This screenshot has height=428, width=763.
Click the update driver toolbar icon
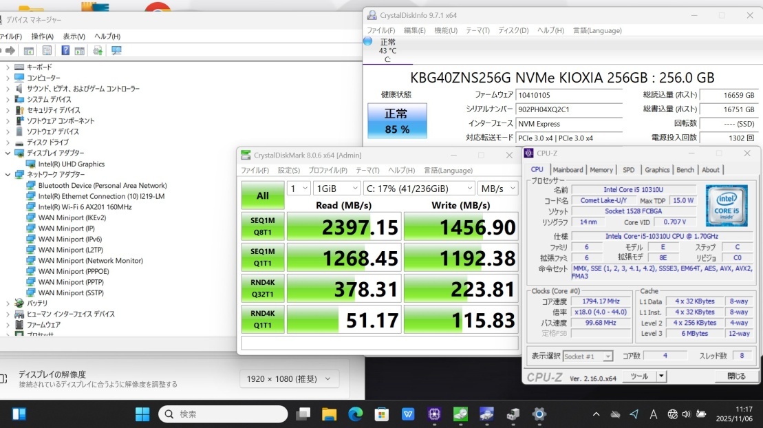point(98,51)
